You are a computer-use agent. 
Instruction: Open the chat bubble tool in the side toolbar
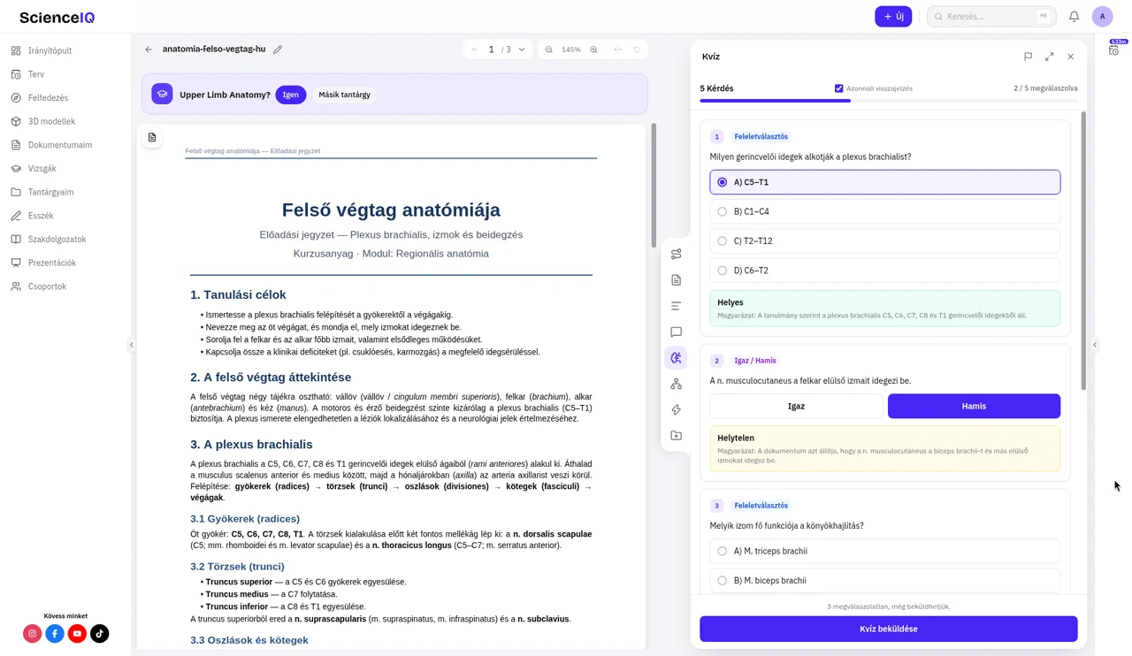[x=677, y=332]
